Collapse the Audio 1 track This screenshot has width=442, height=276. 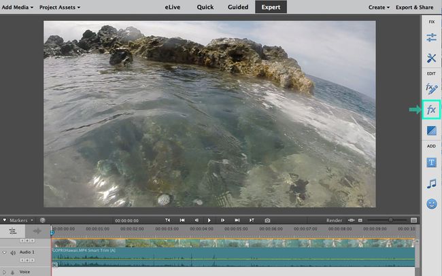click(4, 252)
